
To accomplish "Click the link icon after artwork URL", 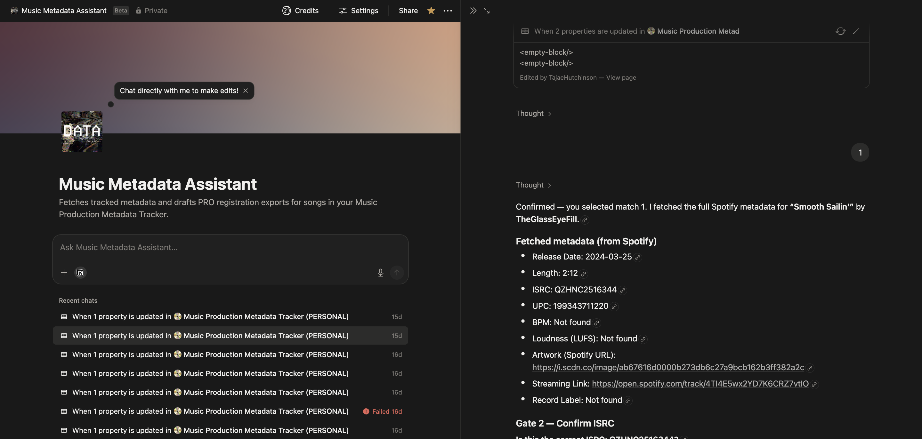I will point(810,368).
